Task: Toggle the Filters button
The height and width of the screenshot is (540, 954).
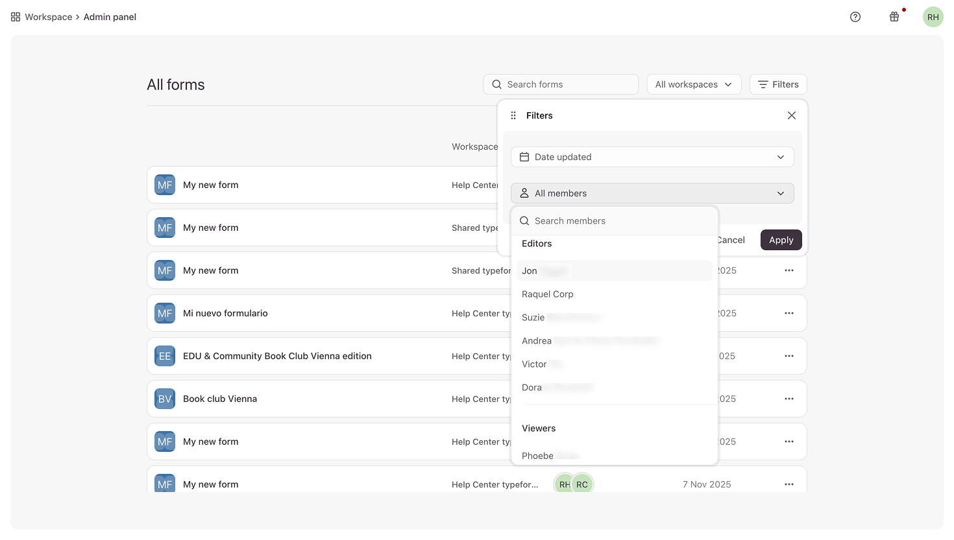Action: click(778, 84)
